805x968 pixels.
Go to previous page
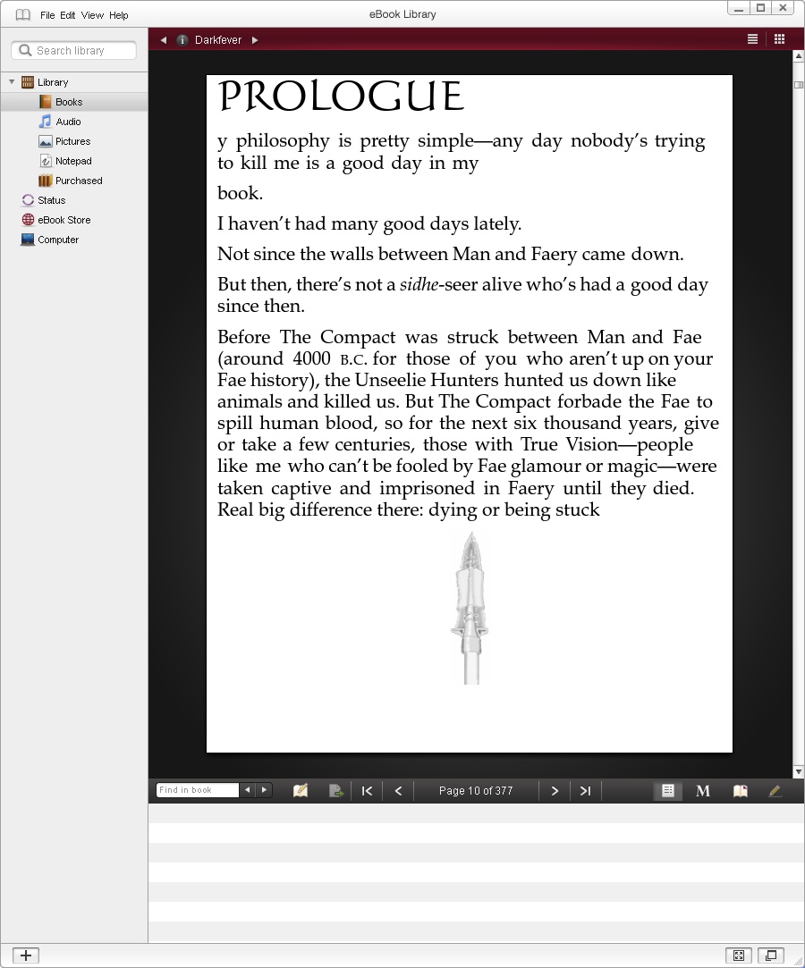[399, 791]
